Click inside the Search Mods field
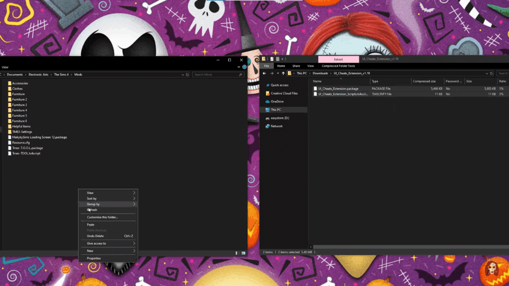 pyautogui.click(x=217, y=74)
